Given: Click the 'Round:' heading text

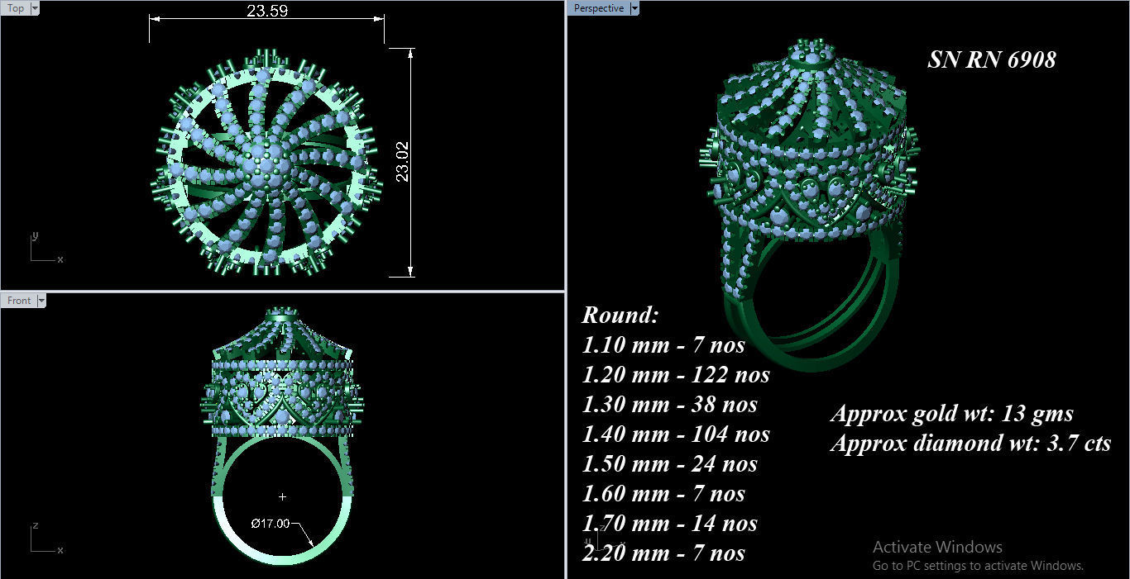Looking at the screenshot, I should pyautogui.click(x=620, y=315).
